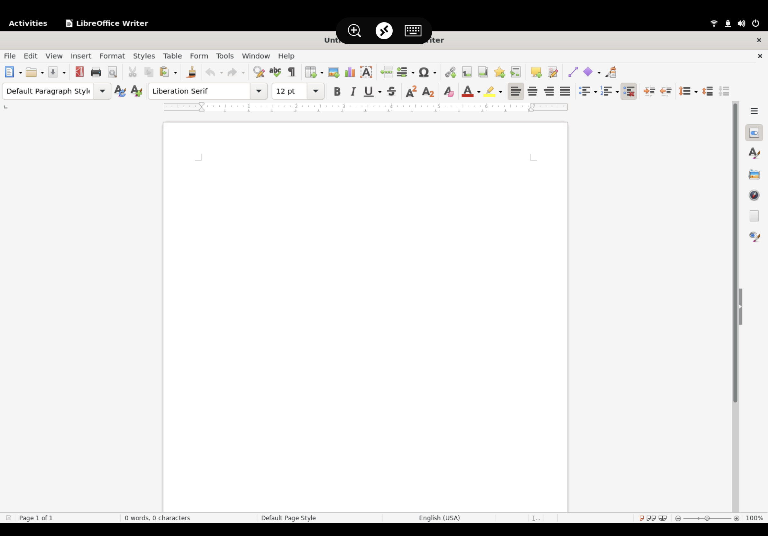Click English (USA) language in status bar
Viewport: 768px width, 536px height.
coord(439,518)
